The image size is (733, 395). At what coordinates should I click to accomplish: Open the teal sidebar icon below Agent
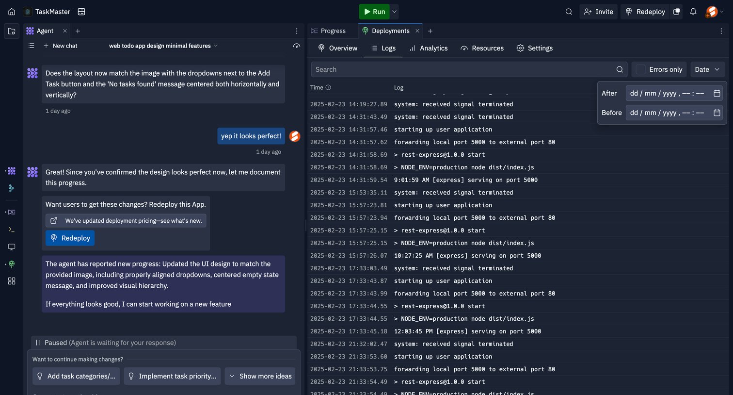pos(12,188)
